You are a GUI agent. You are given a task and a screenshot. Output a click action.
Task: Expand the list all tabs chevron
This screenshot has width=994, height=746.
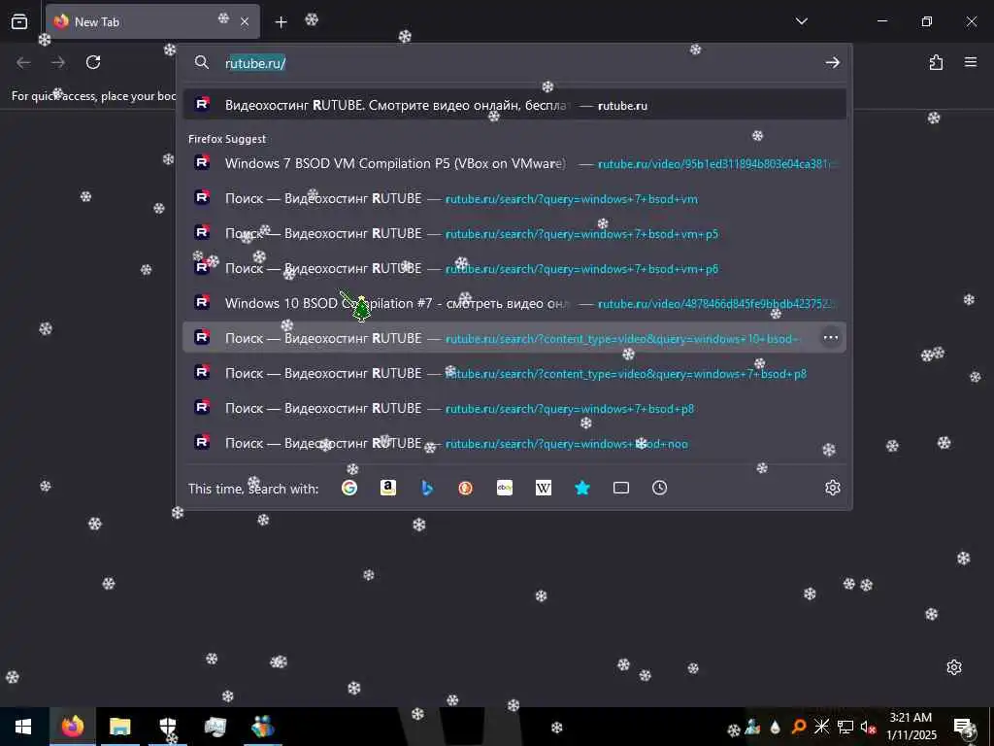[801, 21]
